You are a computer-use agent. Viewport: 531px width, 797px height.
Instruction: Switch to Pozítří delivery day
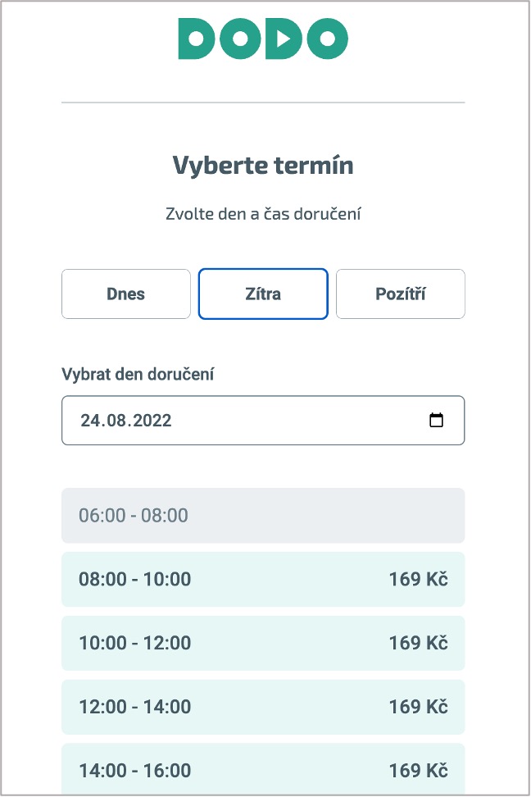coord(401,294)
